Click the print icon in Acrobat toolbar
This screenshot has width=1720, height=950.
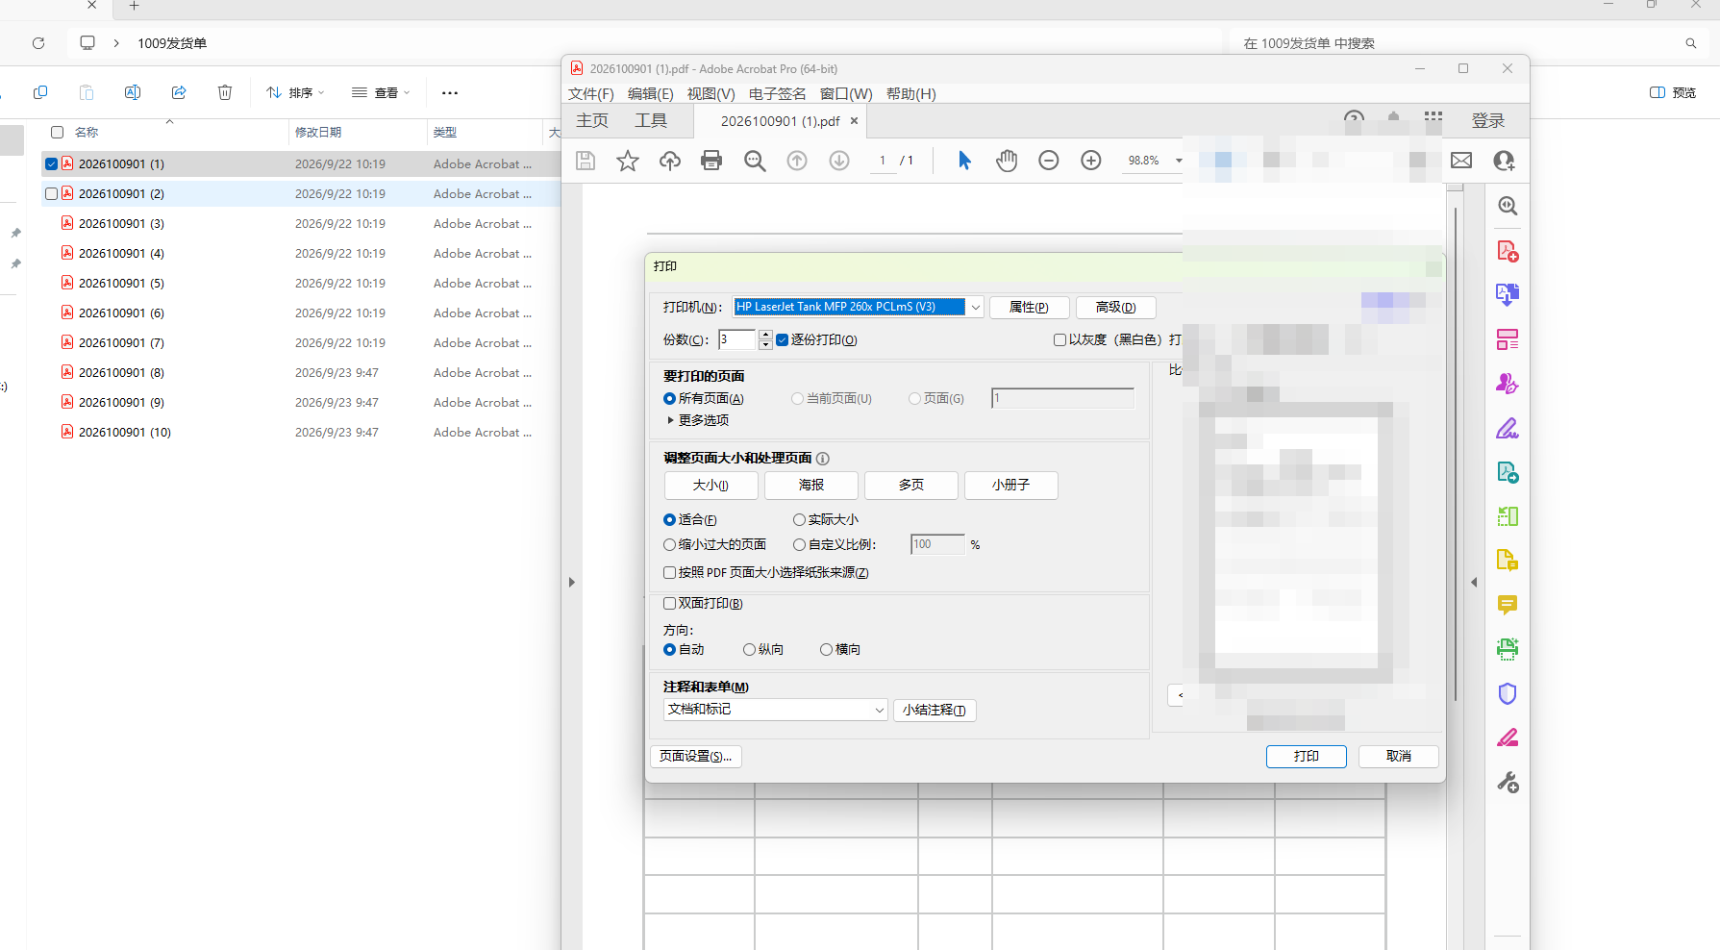click(711, 161)
